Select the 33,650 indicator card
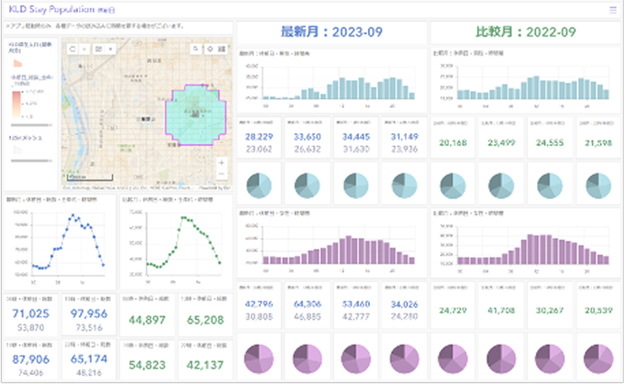This screenshot has width=625, height=384. tap(307, 137)
